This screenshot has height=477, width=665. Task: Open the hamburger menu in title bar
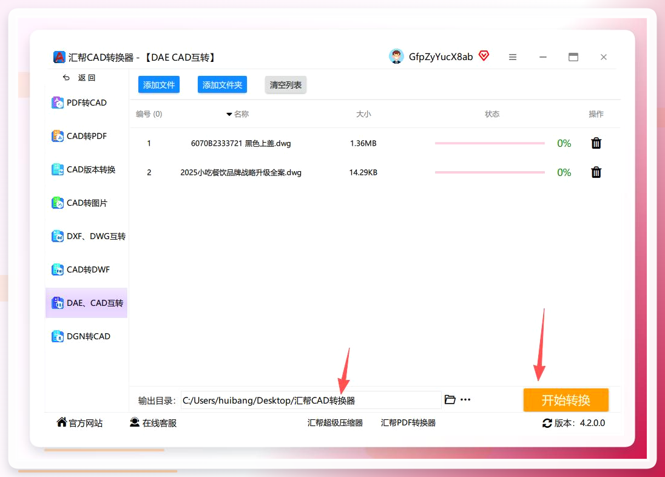[x=513, y=57]
